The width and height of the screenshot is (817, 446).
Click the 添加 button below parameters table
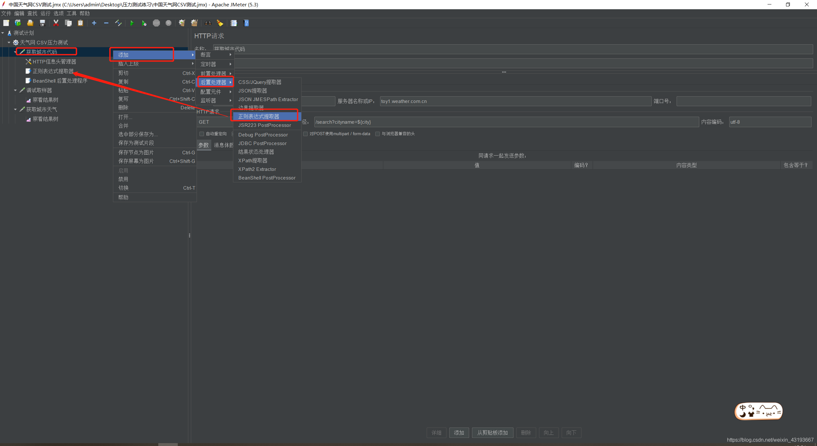tap(459, 433)
